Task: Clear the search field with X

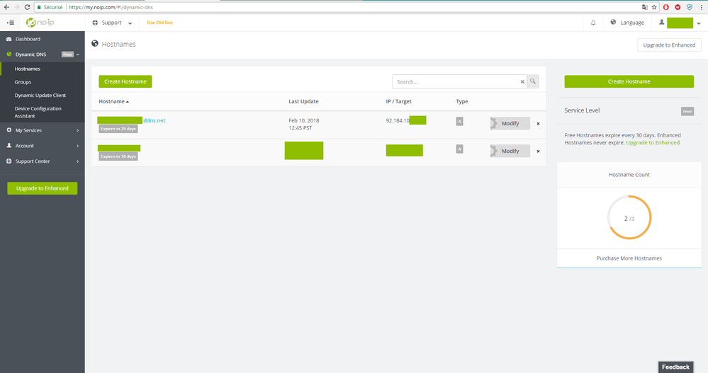Action: [x=522, y=82]
